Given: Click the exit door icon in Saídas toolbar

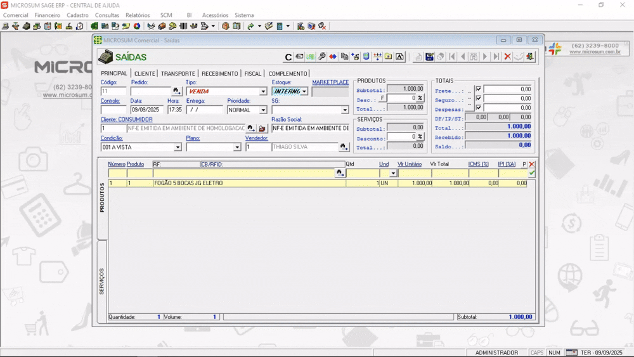Looking at the screenshot, I should 529,56.
